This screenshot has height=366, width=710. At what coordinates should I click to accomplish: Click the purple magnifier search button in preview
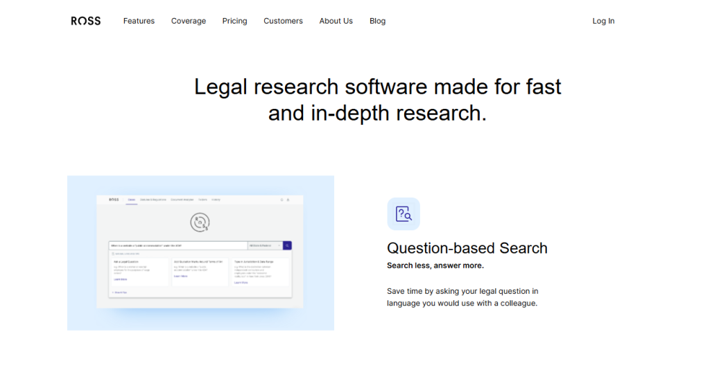point(287,245)
